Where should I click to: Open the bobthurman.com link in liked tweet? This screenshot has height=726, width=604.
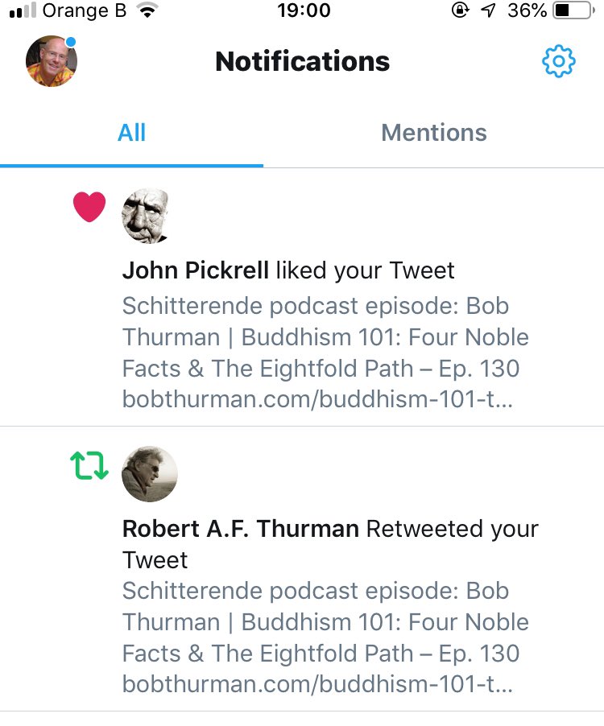click(317, 399)
